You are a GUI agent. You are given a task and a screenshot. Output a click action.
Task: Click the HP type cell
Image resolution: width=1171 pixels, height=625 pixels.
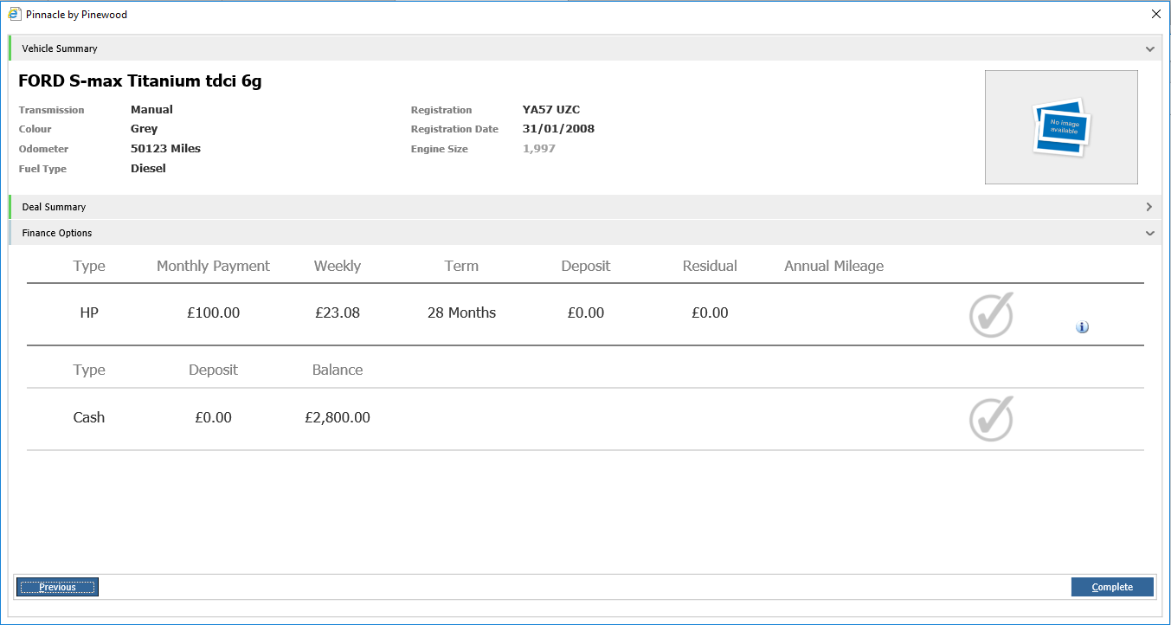(89, 313)
